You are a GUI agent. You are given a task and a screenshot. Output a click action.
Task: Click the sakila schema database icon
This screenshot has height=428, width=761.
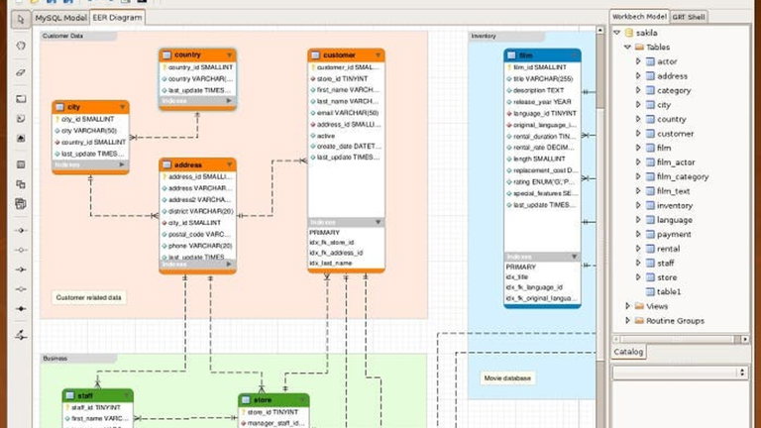point(629,33)
